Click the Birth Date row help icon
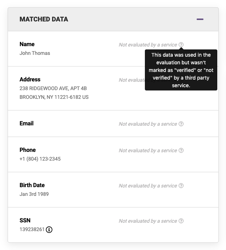226x250 pixels. point(181,186)
